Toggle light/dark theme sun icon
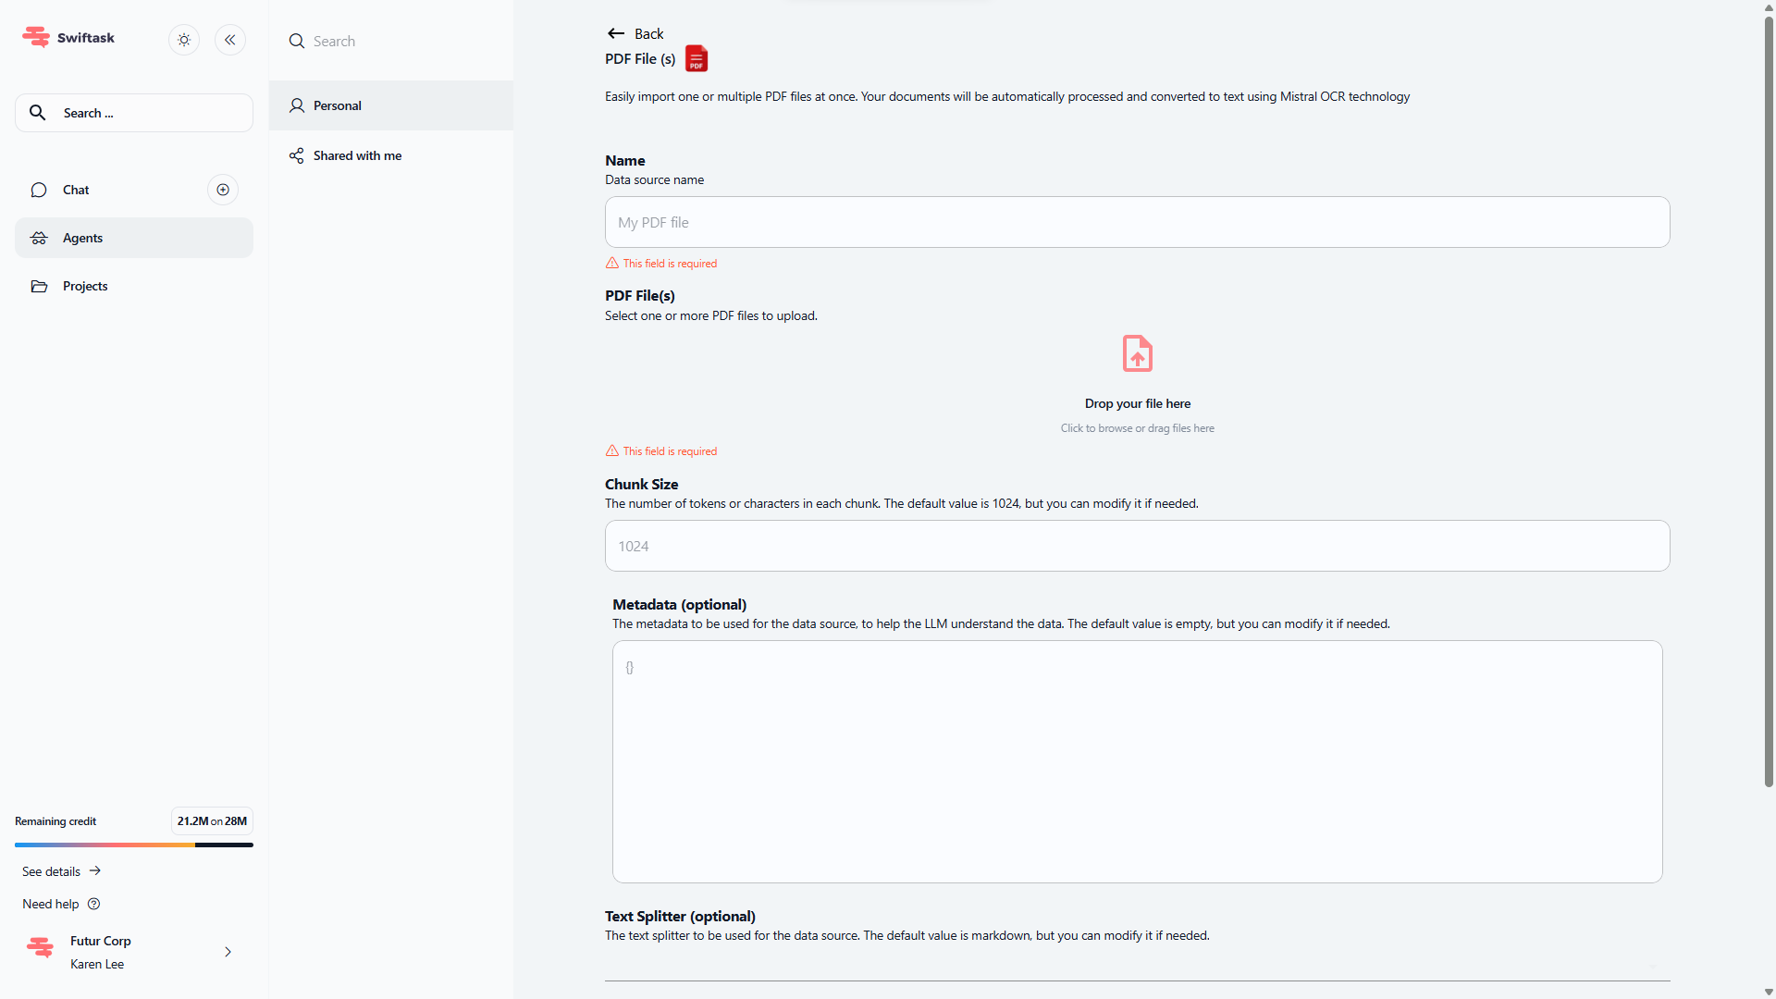The image size is (1776, 999). (184, 40)
